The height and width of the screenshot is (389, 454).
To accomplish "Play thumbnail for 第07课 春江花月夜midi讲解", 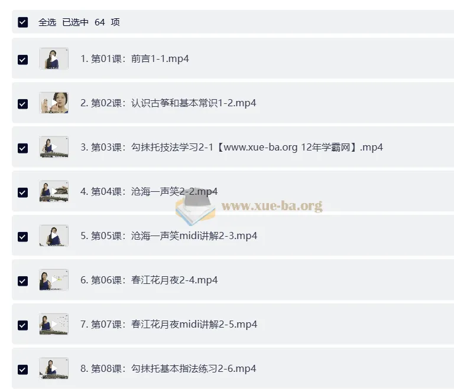I will (x=54, y=324).
